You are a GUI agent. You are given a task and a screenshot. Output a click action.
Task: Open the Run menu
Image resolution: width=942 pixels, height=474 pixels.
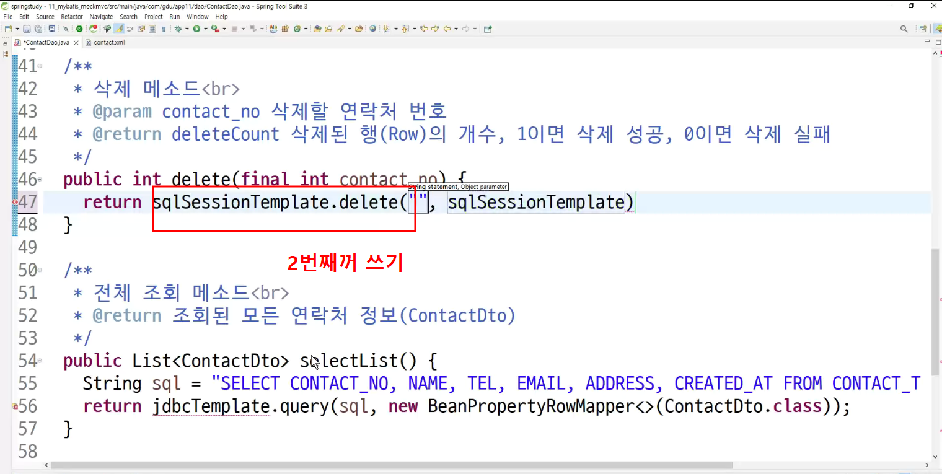point(175,17)
